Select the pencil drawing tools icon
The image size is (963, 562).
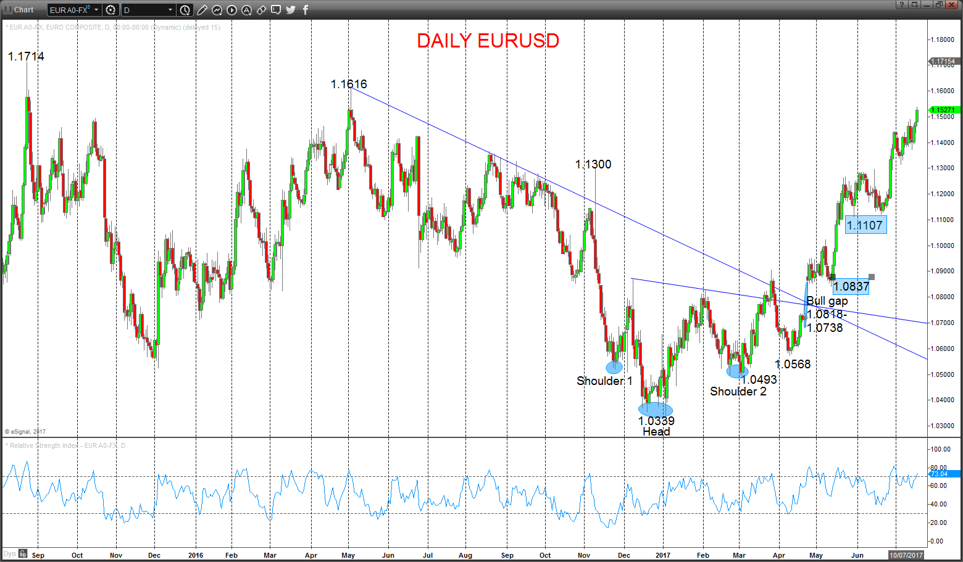point(202,10)
